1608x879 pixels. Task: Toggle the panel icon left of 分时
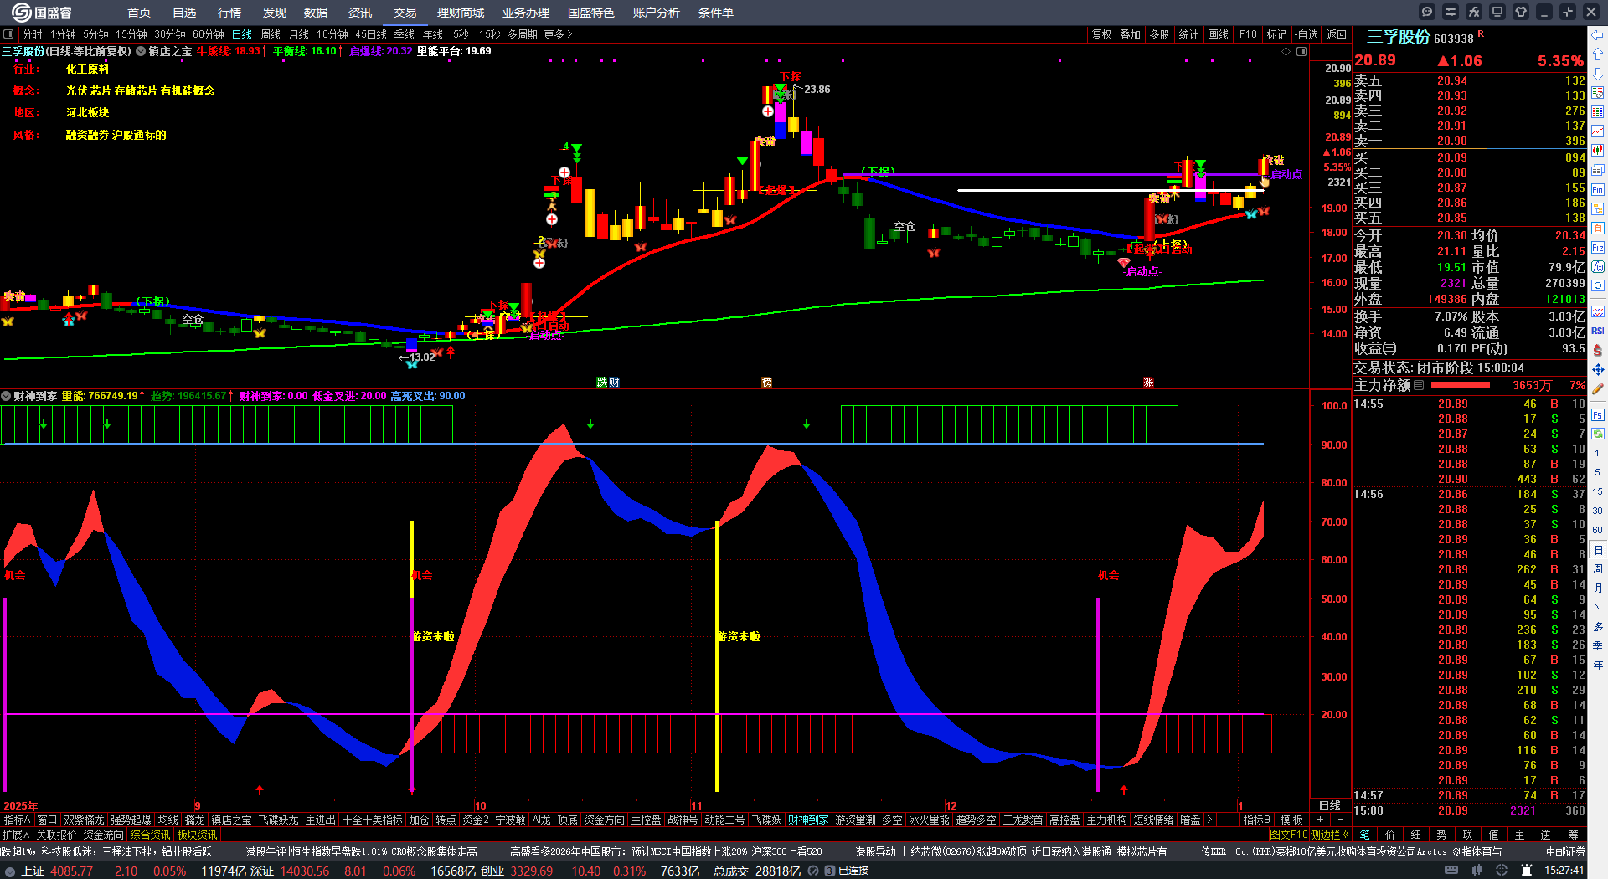coord(8,34)
